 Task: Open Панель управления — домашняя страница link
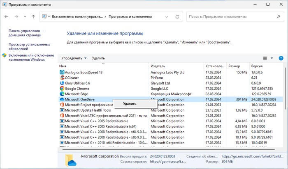tap(26, 33)
